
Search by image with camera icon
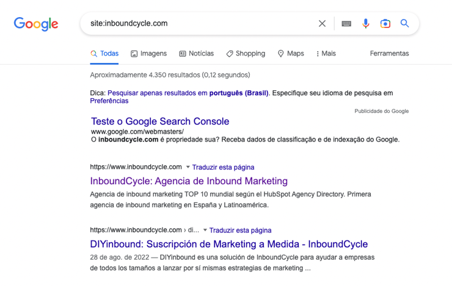[x=385, y=24]
